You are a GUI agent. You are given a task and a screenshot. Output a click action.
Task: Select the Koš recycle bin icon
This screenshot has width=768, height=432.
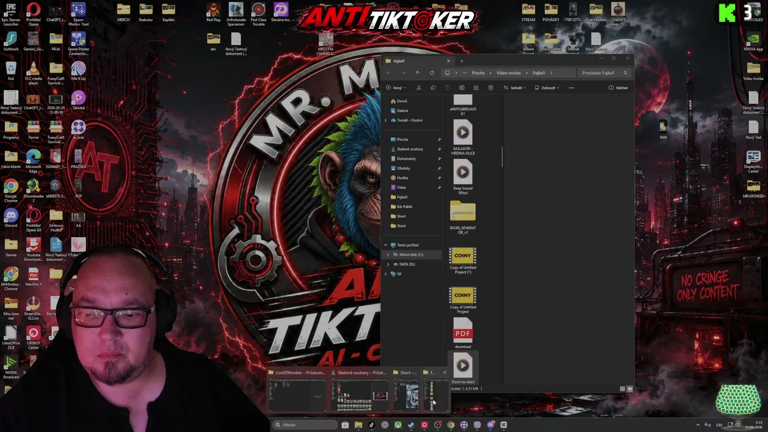[11, 71]
